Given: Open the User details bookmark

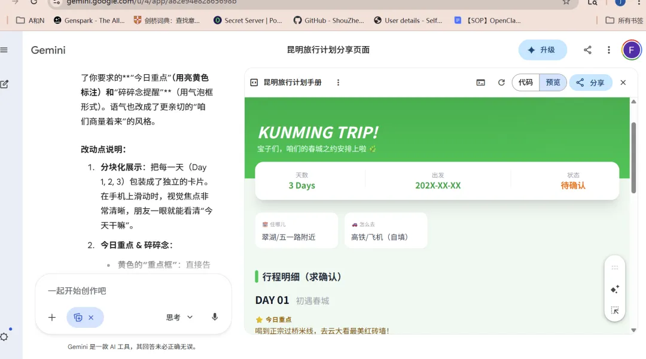Looking at the screenshot, I should point(408,20).
